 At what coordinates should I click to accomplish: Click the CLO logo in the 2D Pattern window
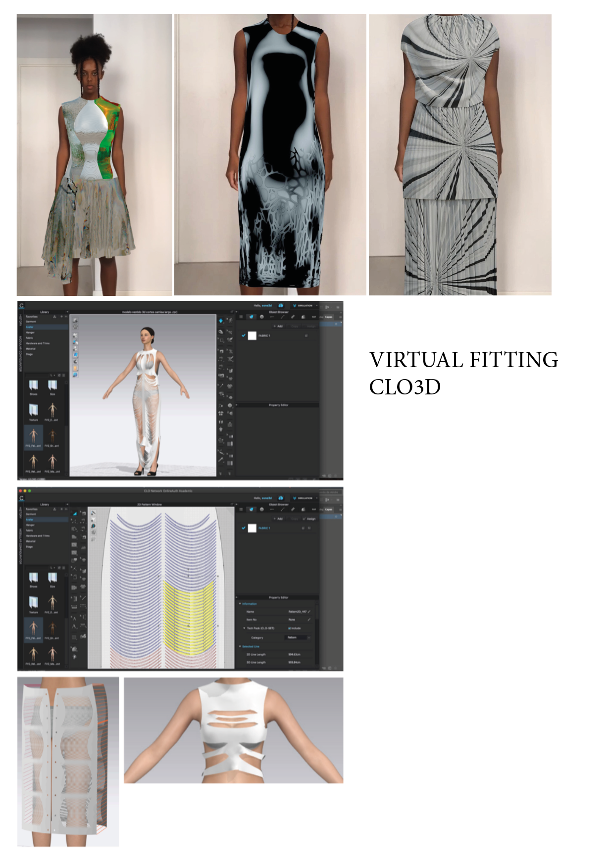(21, 498)
